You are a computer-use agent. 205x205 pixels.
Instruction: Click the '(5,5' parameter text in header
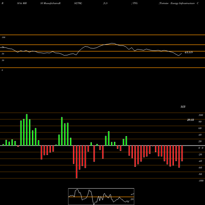tap(105, 3)
